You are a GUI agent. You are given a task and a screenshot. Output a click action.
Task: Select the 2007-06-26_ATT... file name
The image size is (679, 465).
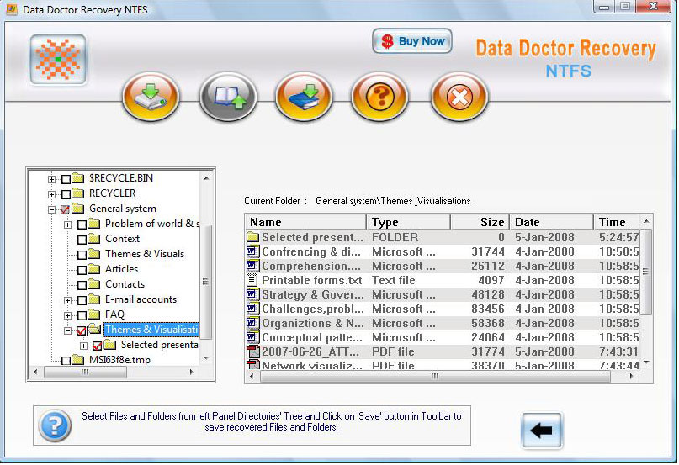point(310,351)
